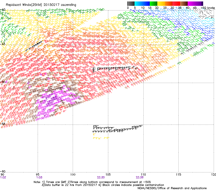
Task: Click the '100' longitude axis label
Action: (x=73, y=175)
